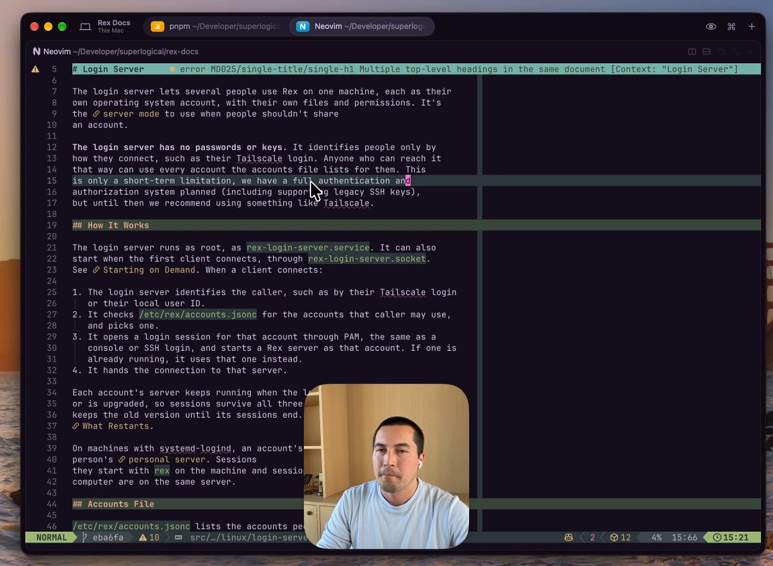The width and height of the screenshot is (773, 566).
Task: Add a new tab with plus icon
Action: point(751,26)
